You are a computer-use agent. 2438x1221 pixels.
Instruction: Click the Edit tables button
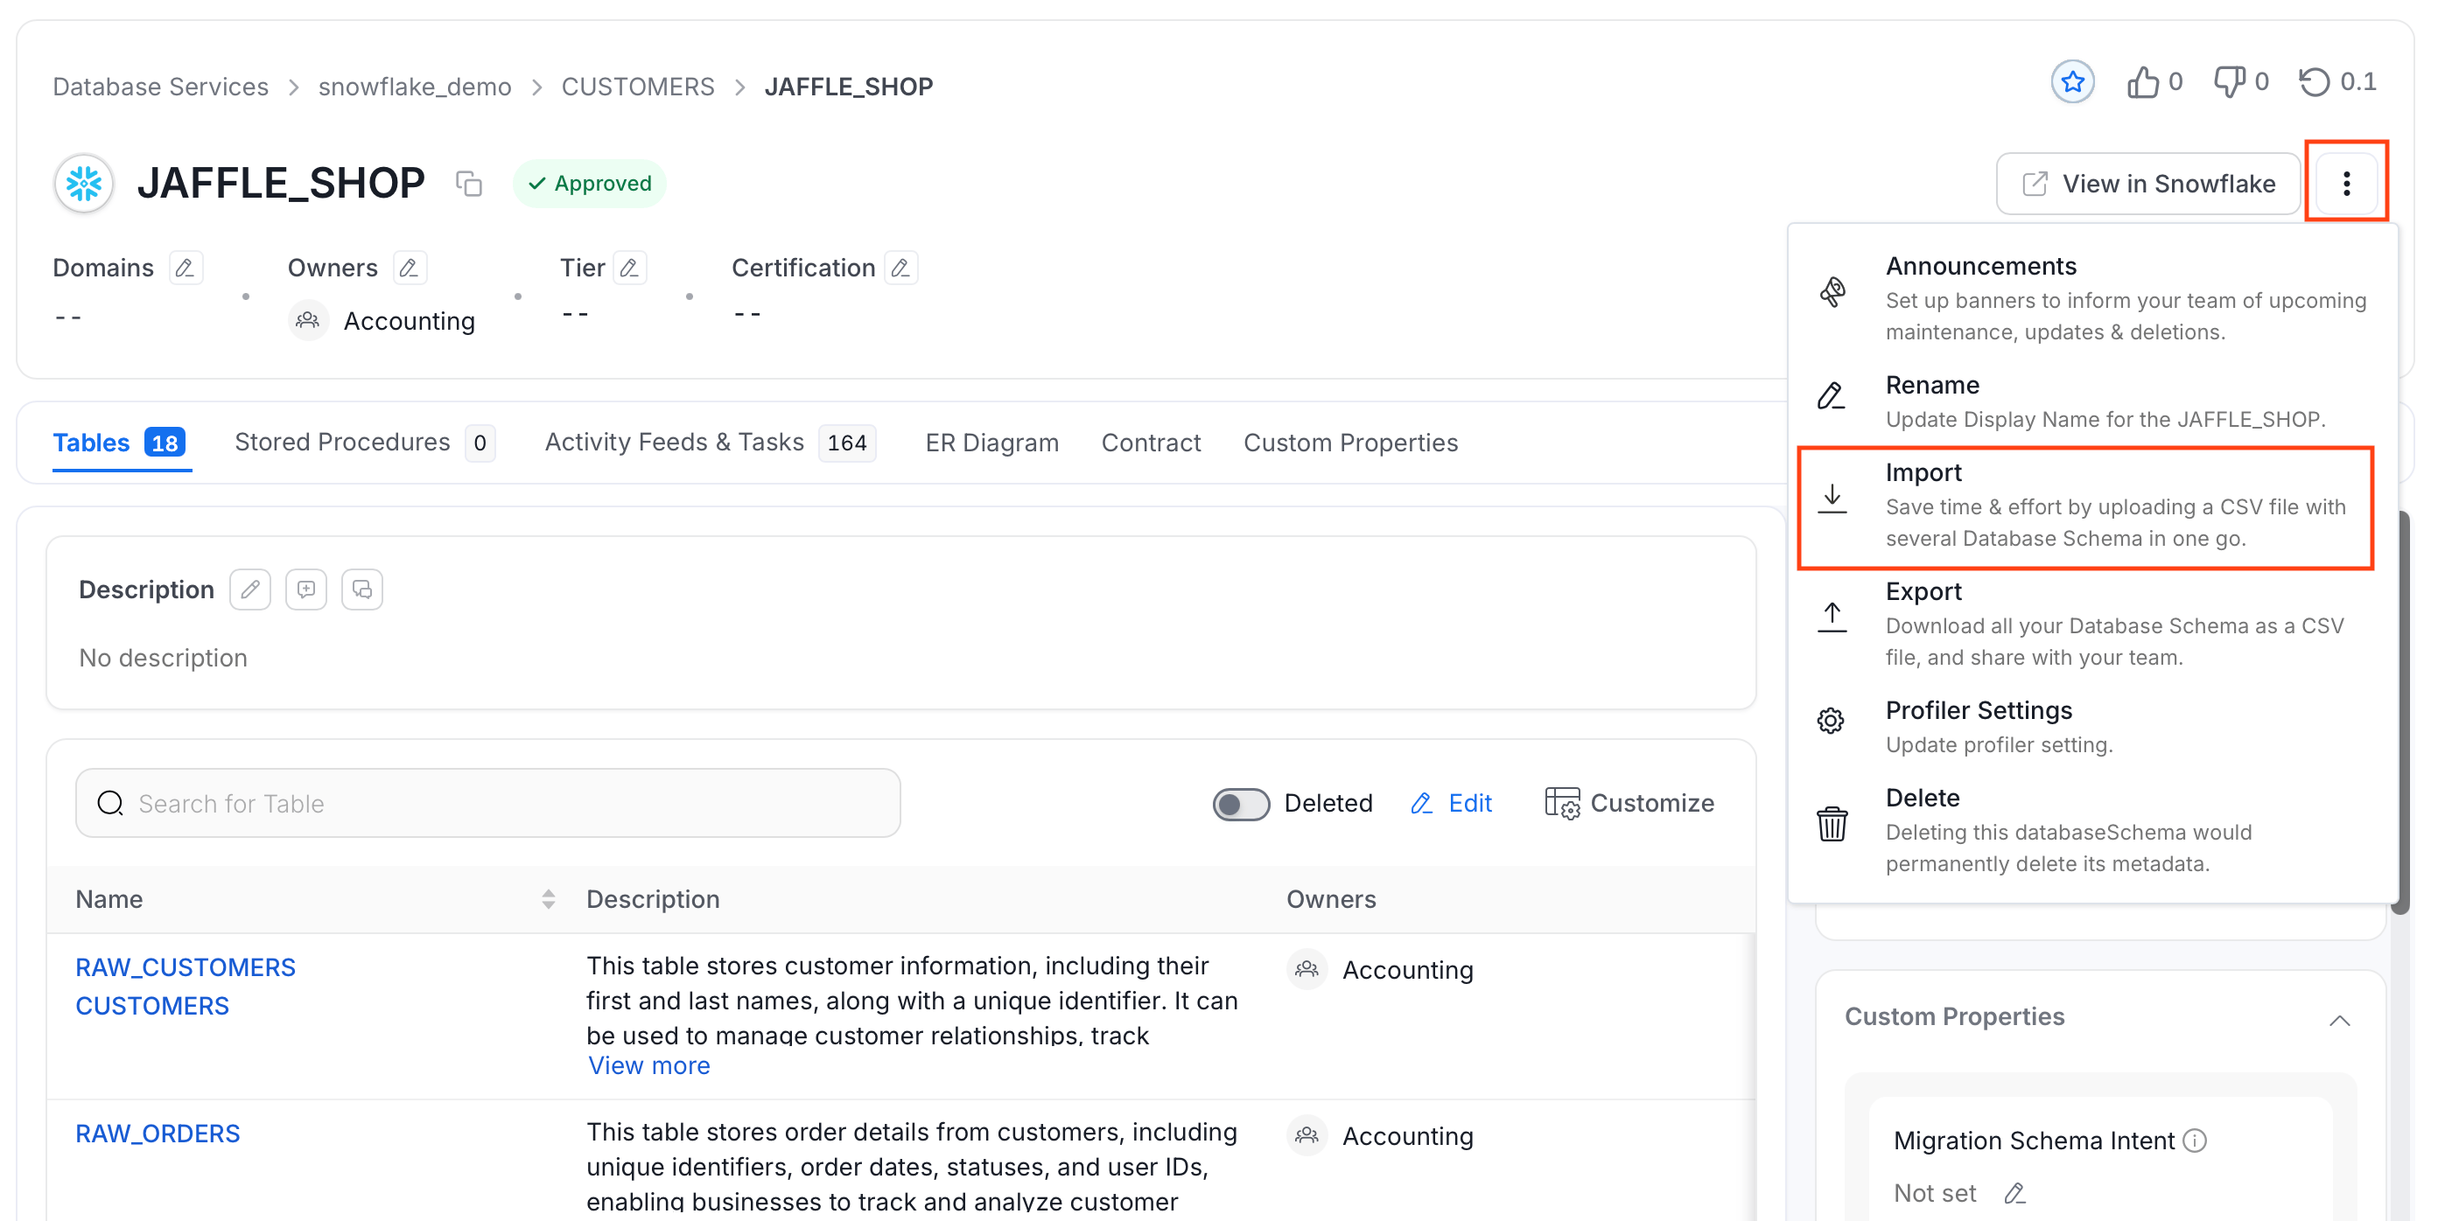coord(1451,803)
